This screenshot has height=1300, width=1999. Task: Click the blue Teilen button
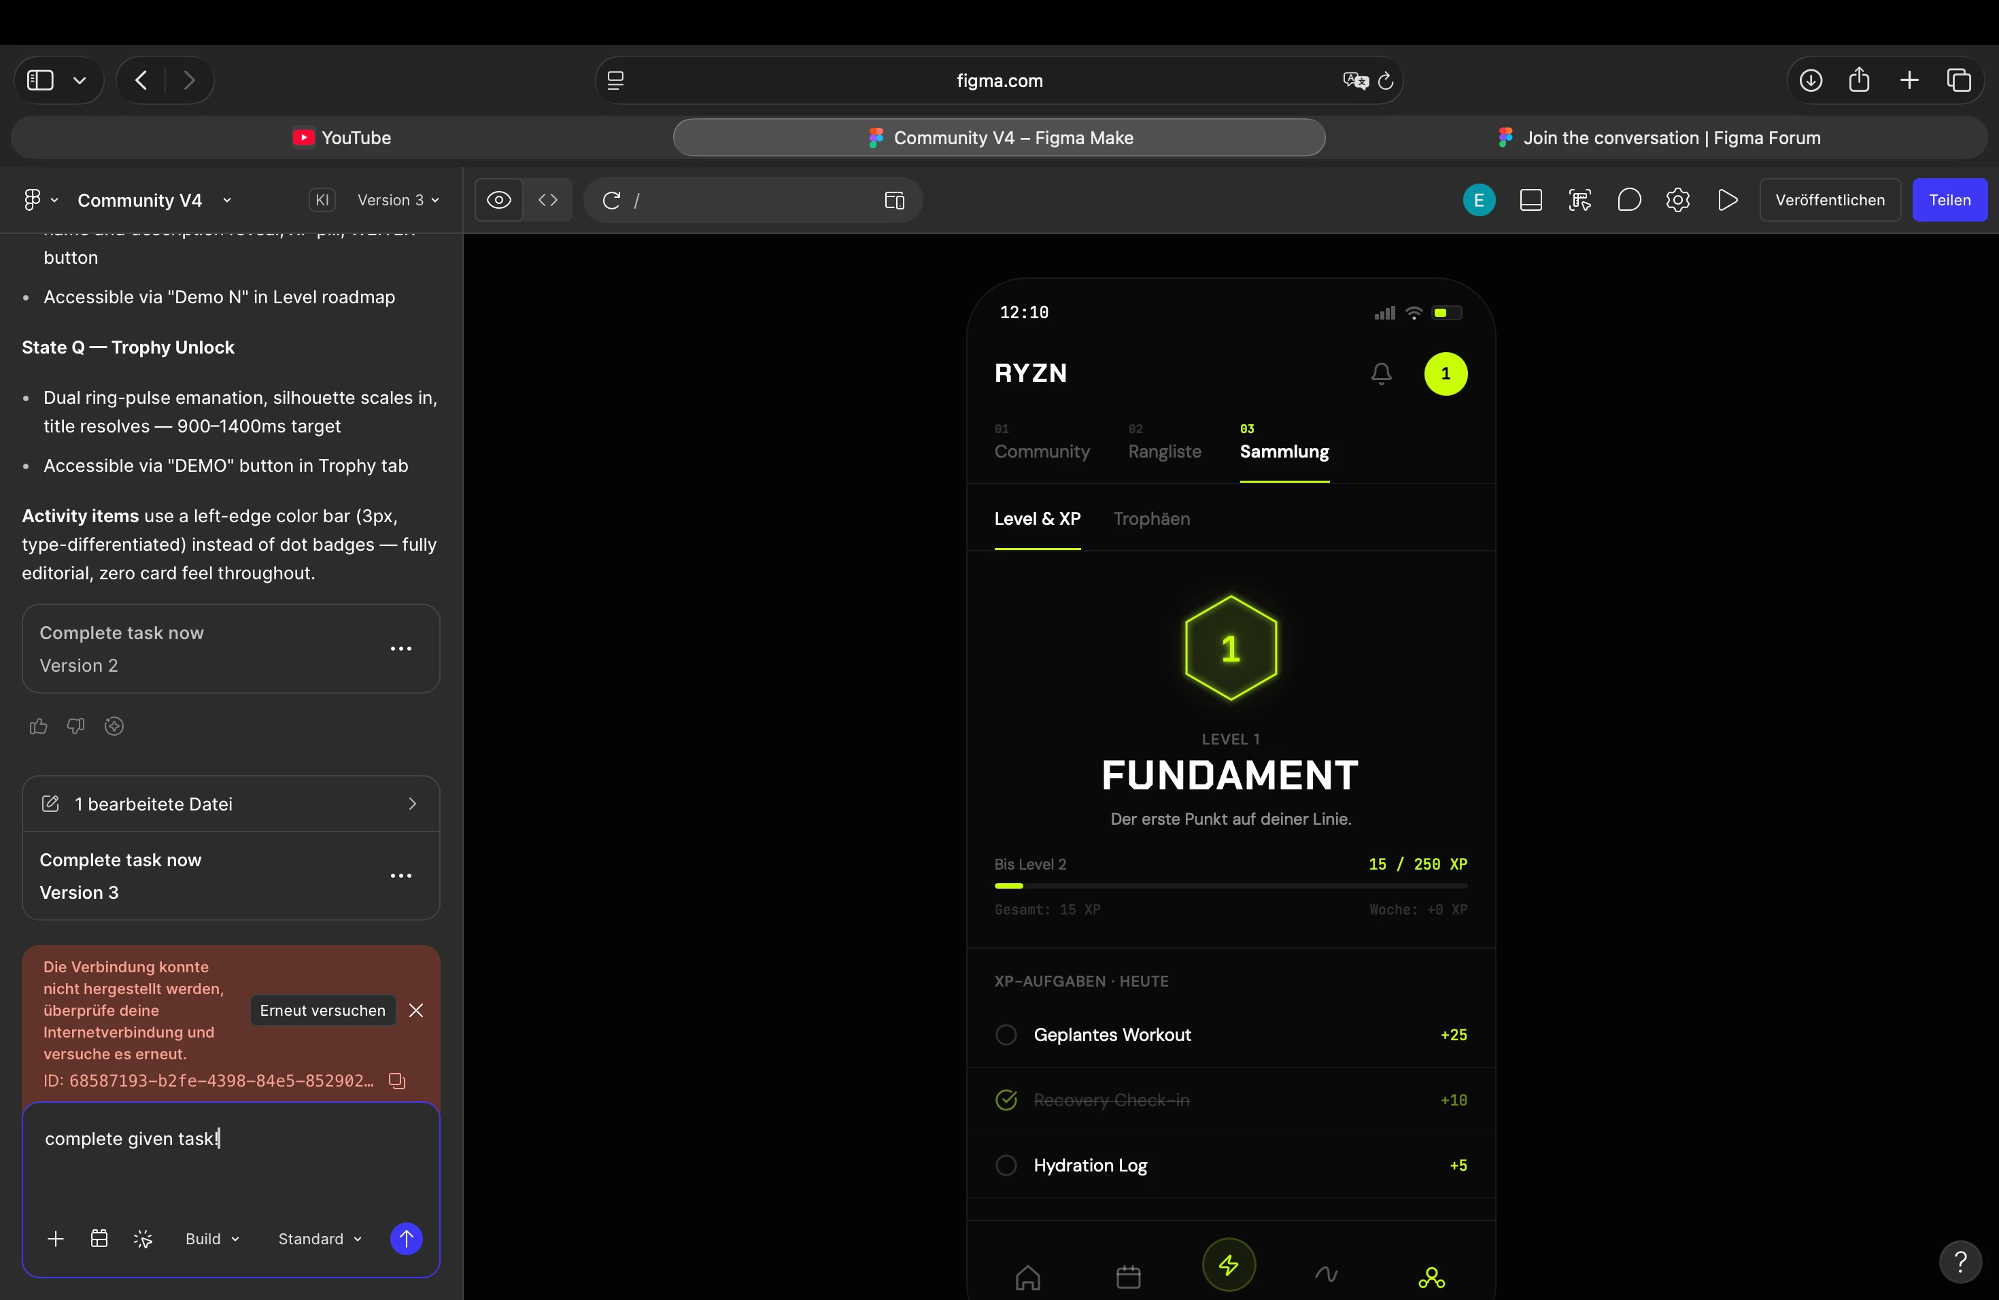point(1949,200)
